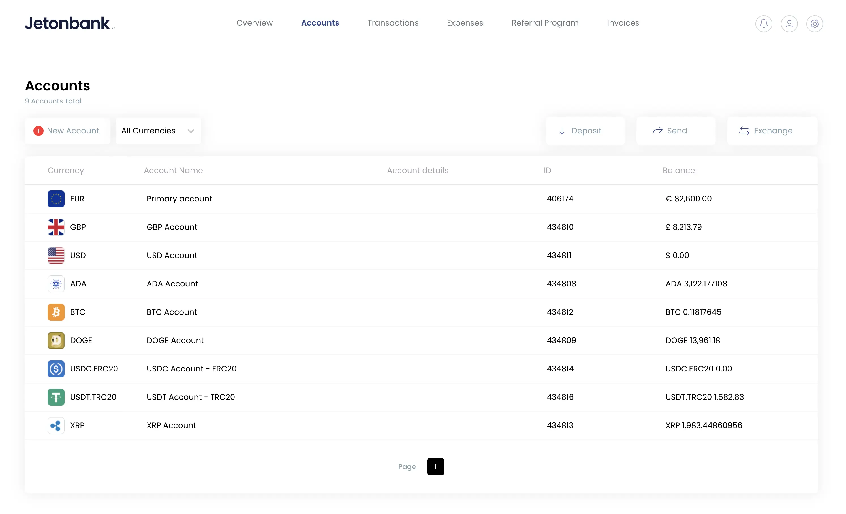Go to the Overview tab
Image resolution: width=846 pixels, height=514 pixels.
[255, 23]
